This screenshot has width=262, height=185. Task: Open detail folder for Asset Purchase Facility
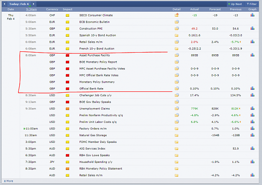(x=176, y=55)
